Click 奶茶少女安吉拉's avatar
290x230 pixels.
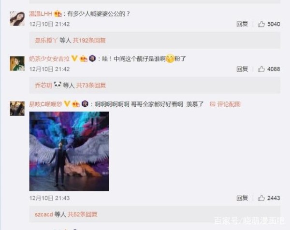click(17, 63)
